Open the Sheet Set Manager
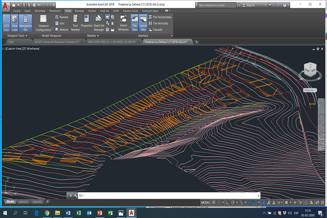The width and height of the screenshot is (327, 218). coord(99,23)
